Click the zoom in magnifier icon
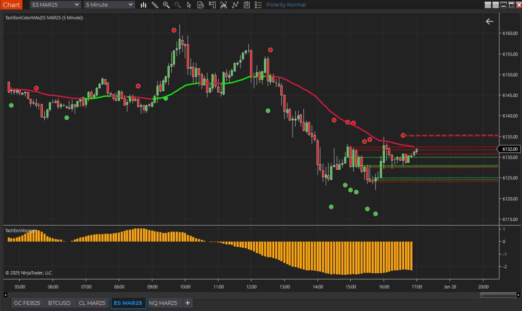This screenshot has height=311, width=522. coord(166,5)
